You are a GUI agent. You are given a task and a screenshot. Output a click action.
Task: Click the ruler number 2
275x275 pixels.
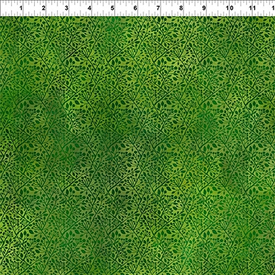pos(44,8)
